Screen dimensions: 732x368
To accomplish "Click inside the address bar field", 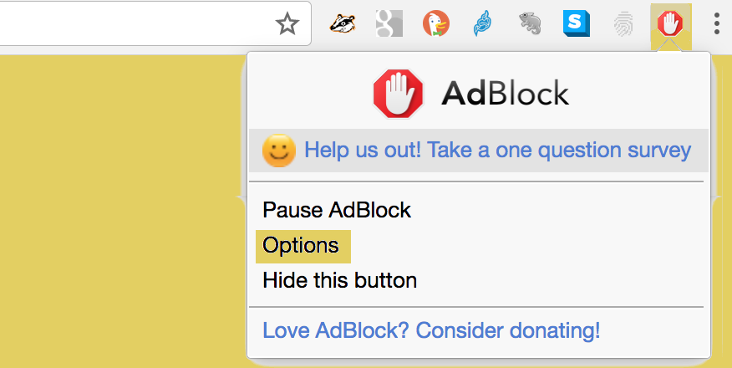I will tap(125, 24).
